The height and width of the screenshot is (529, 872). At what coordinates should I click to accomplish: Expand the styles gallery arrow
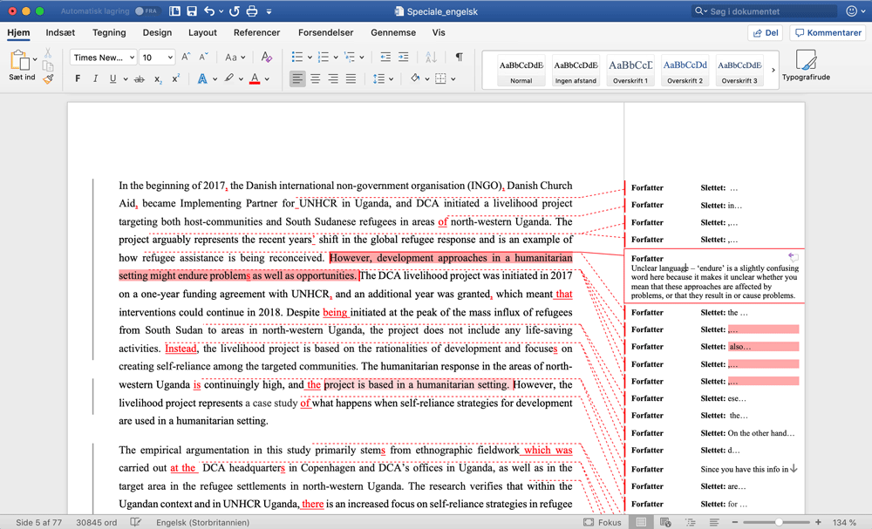(x=773, y=70)
